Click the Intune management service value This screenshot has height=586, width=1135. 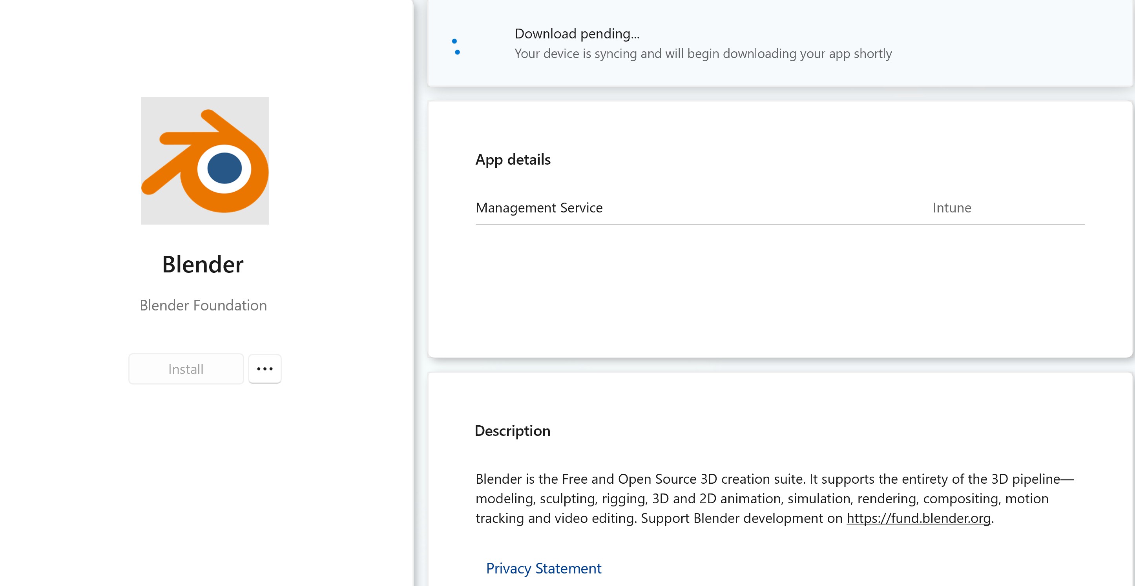pyautogui.click(x=951, y=208)
